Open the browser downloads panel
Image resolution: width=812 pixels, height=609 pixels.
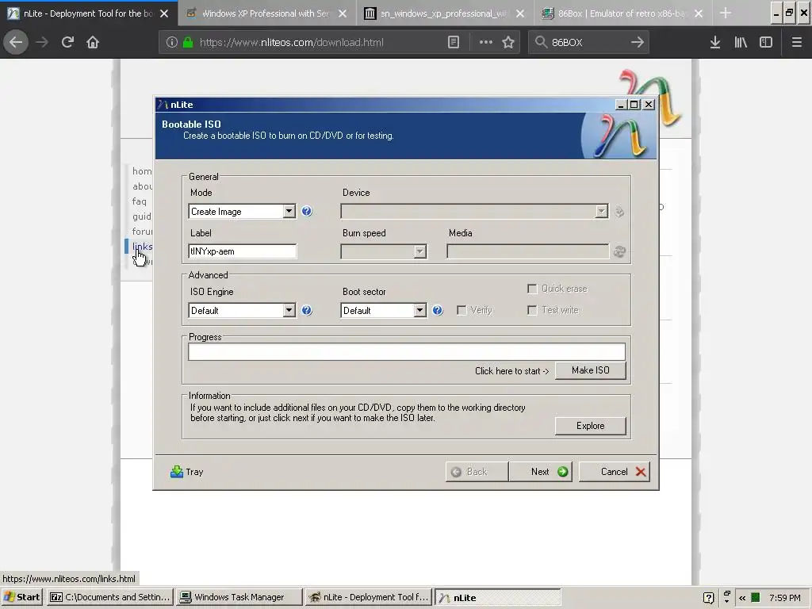(x=715, y=43)
